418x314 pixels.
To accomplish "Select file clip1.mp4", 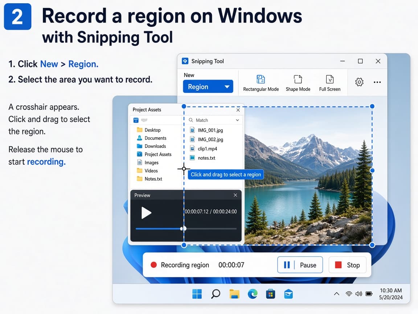I will [x=204, y=149].
